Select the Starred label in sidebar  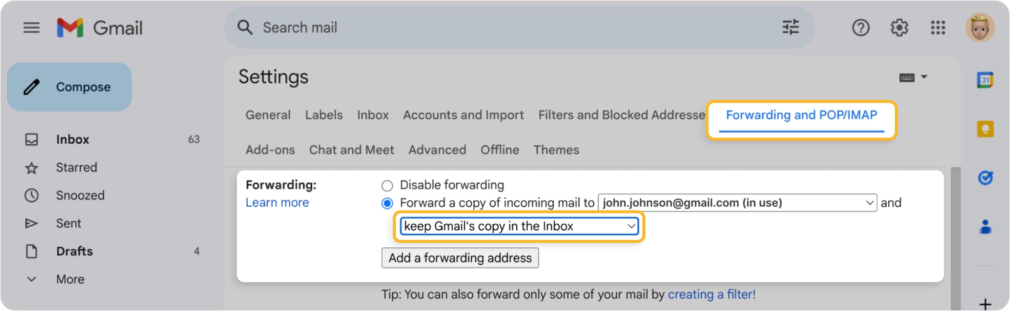(x=76, y=167)
